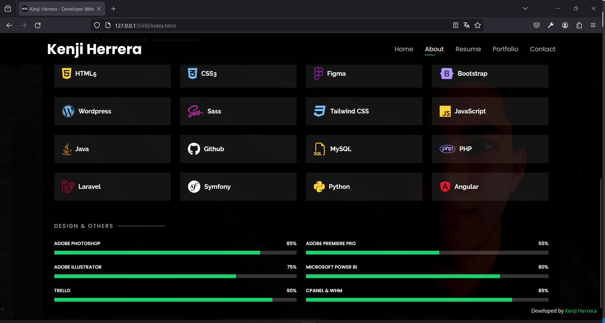Bookmark this page with the star icon
Image resolution: width=605 pixels, height=323 pixels.
[x=478, y=25]
